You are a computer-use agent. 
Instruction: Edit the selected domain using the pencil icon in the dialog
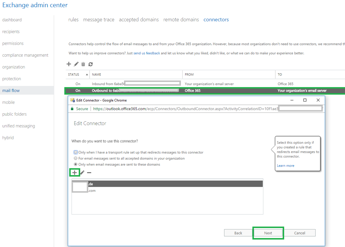coord(82,173)
